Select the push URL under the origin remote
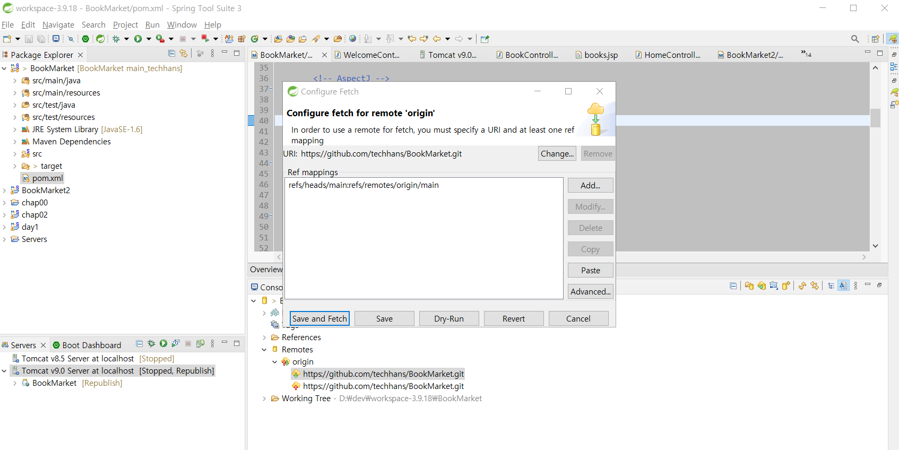 (383, 386)
